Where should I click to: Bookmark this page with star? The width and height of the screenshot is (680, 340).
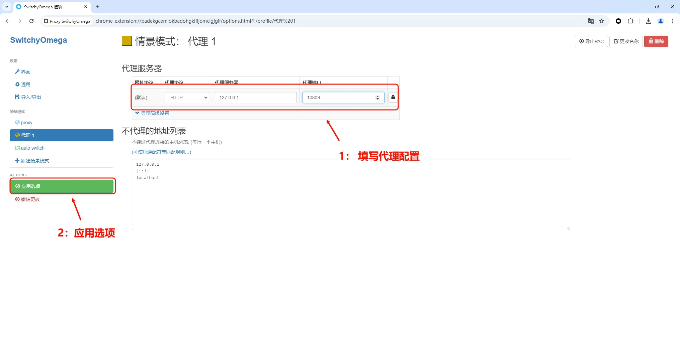point(602,21)
